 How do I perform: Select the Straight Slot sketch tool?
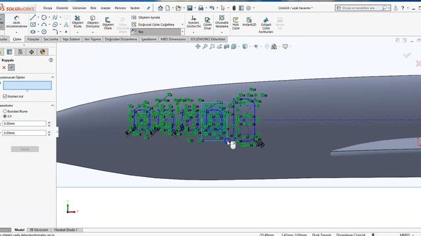pyautogui.click(x=33, y=31)
